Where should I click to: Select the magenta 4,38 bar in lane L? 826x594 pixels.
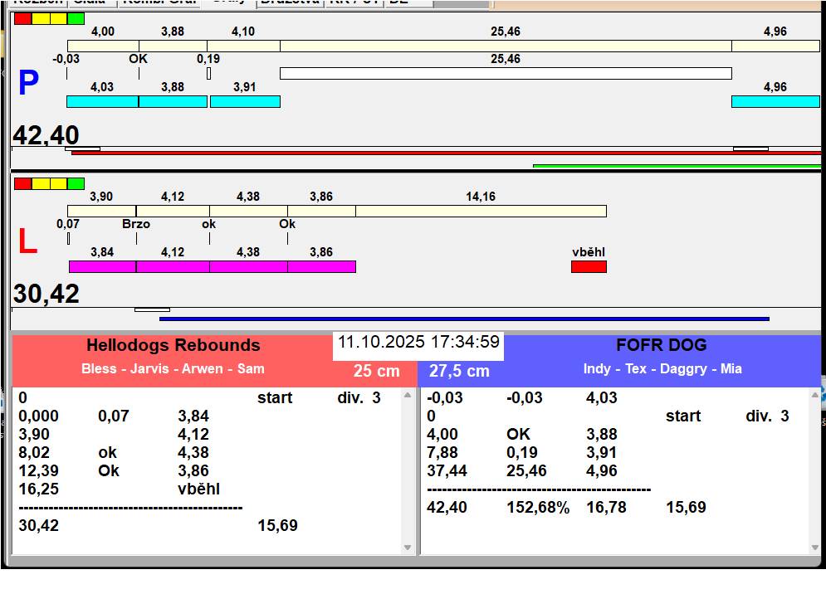[x=248, y=266]
